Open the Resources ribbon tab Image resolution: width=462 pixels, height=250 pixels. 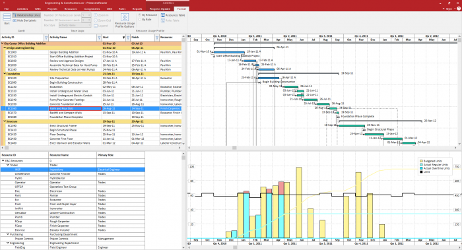tap(71, 9)
